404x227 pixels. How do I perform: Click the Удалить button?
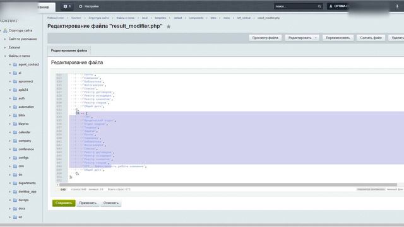point(396,38)
